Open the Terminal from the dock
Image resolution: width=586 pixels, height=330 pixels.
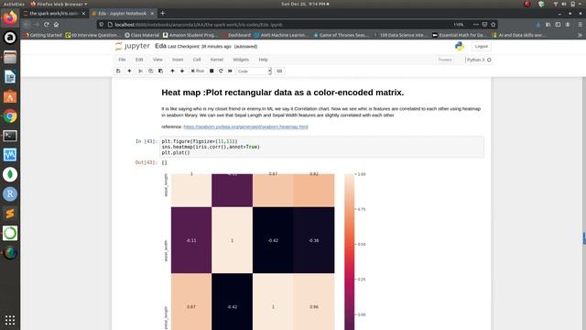10,136
